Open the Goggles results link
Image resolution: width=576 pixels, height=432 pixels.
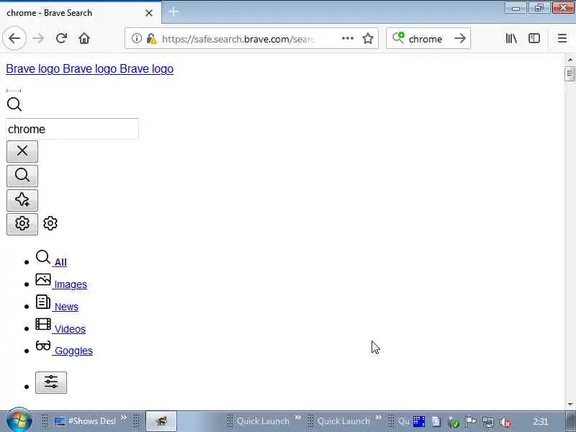(73, 351)
